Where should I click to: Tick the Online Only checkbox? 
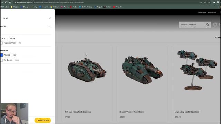click(1, 43)
